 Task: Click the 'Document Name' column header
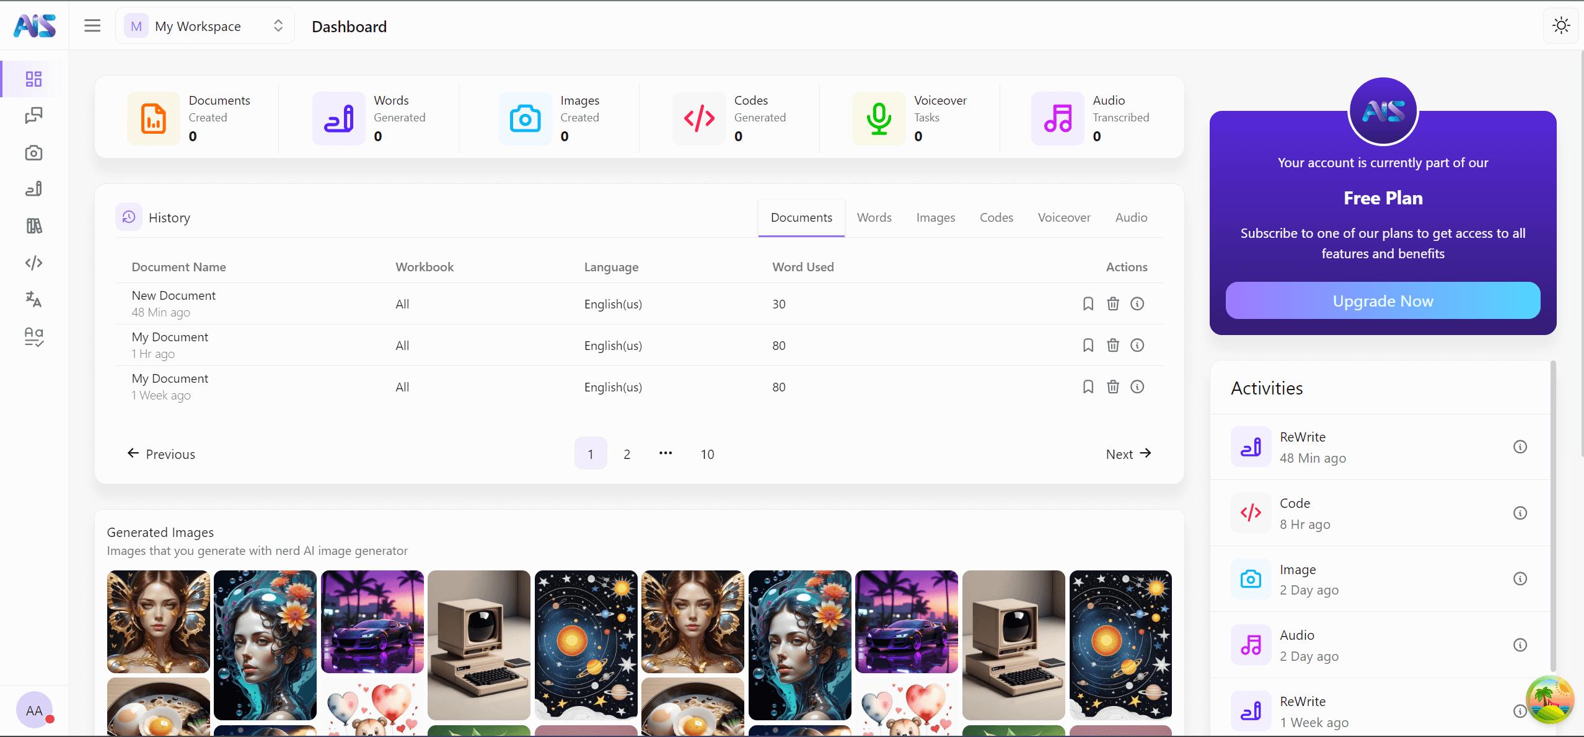pyautogui.click(x=178, y=267)
